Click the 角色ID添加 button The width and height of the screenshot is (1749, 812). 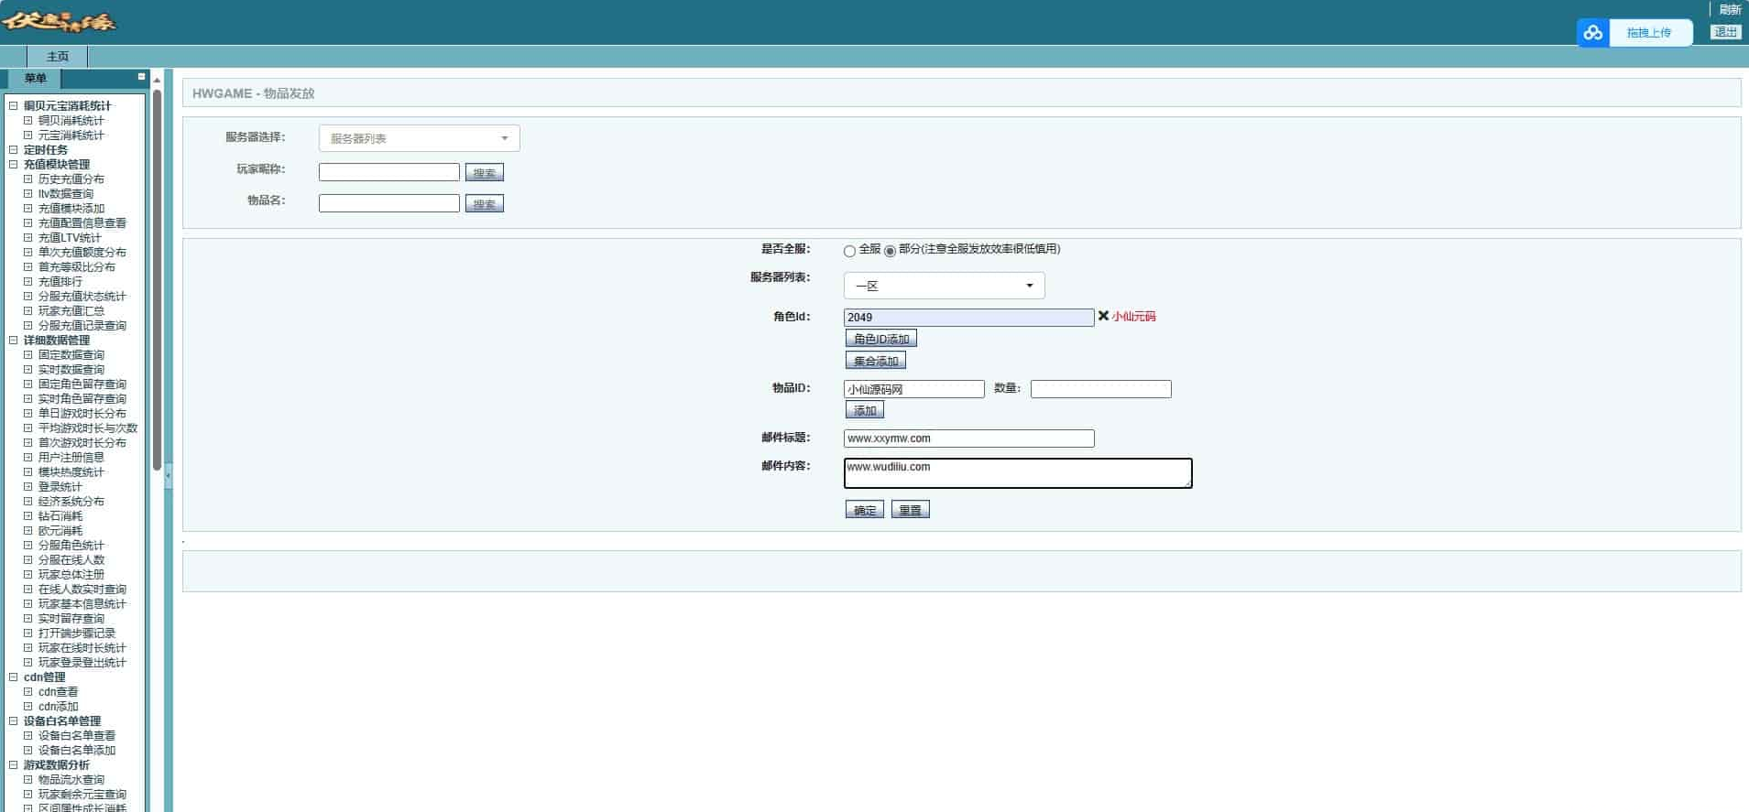[880, 339]
